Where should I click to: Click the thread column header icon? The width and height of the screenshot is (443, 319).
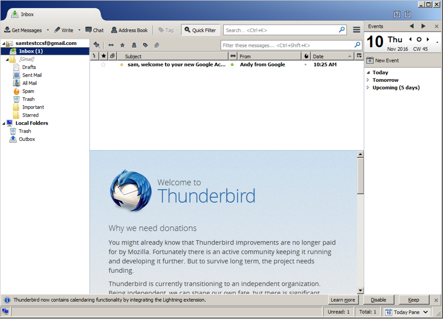click(x=94, y=56)
